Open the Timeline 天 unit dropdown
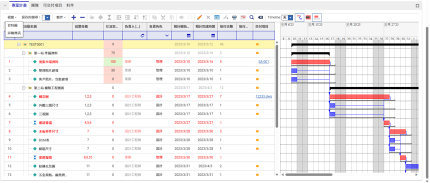Viewport: 430px width, 183px height. [x=290, y=17]
